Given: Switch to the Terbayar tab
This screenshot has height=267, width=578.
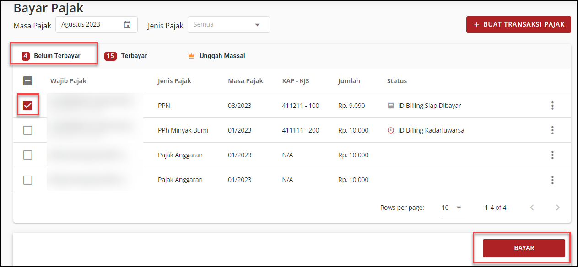Looking at the screenshot, I should click(x=126, y=56).
